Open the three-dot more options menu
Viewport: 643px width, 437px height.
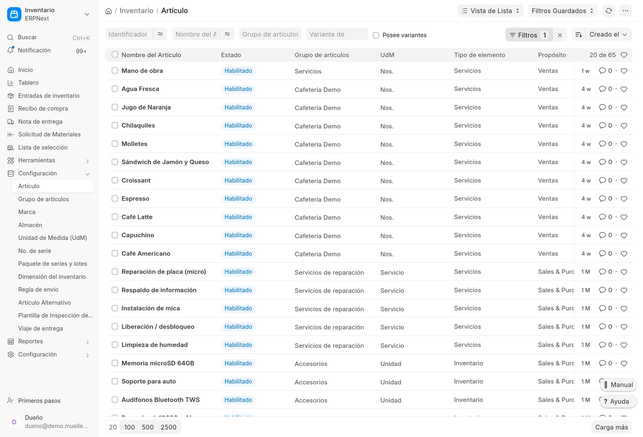(625, 11)
